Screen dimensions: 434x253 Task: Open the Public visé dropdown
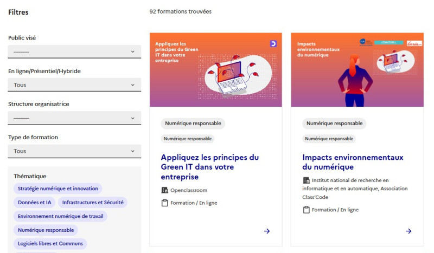(74, 51)
